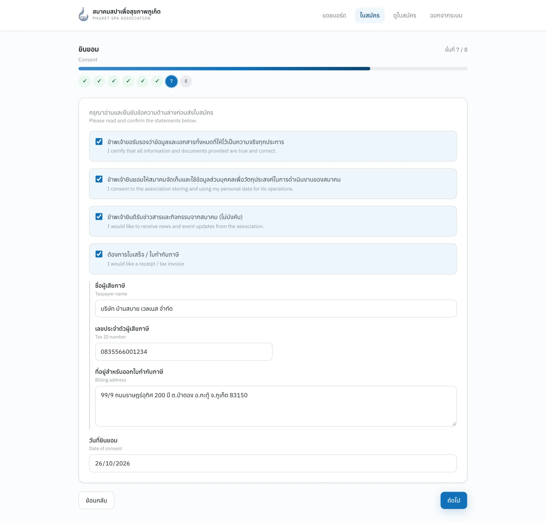Click the 'ยินยอม' page heading
546x523 pixels.
coord(89,49)
